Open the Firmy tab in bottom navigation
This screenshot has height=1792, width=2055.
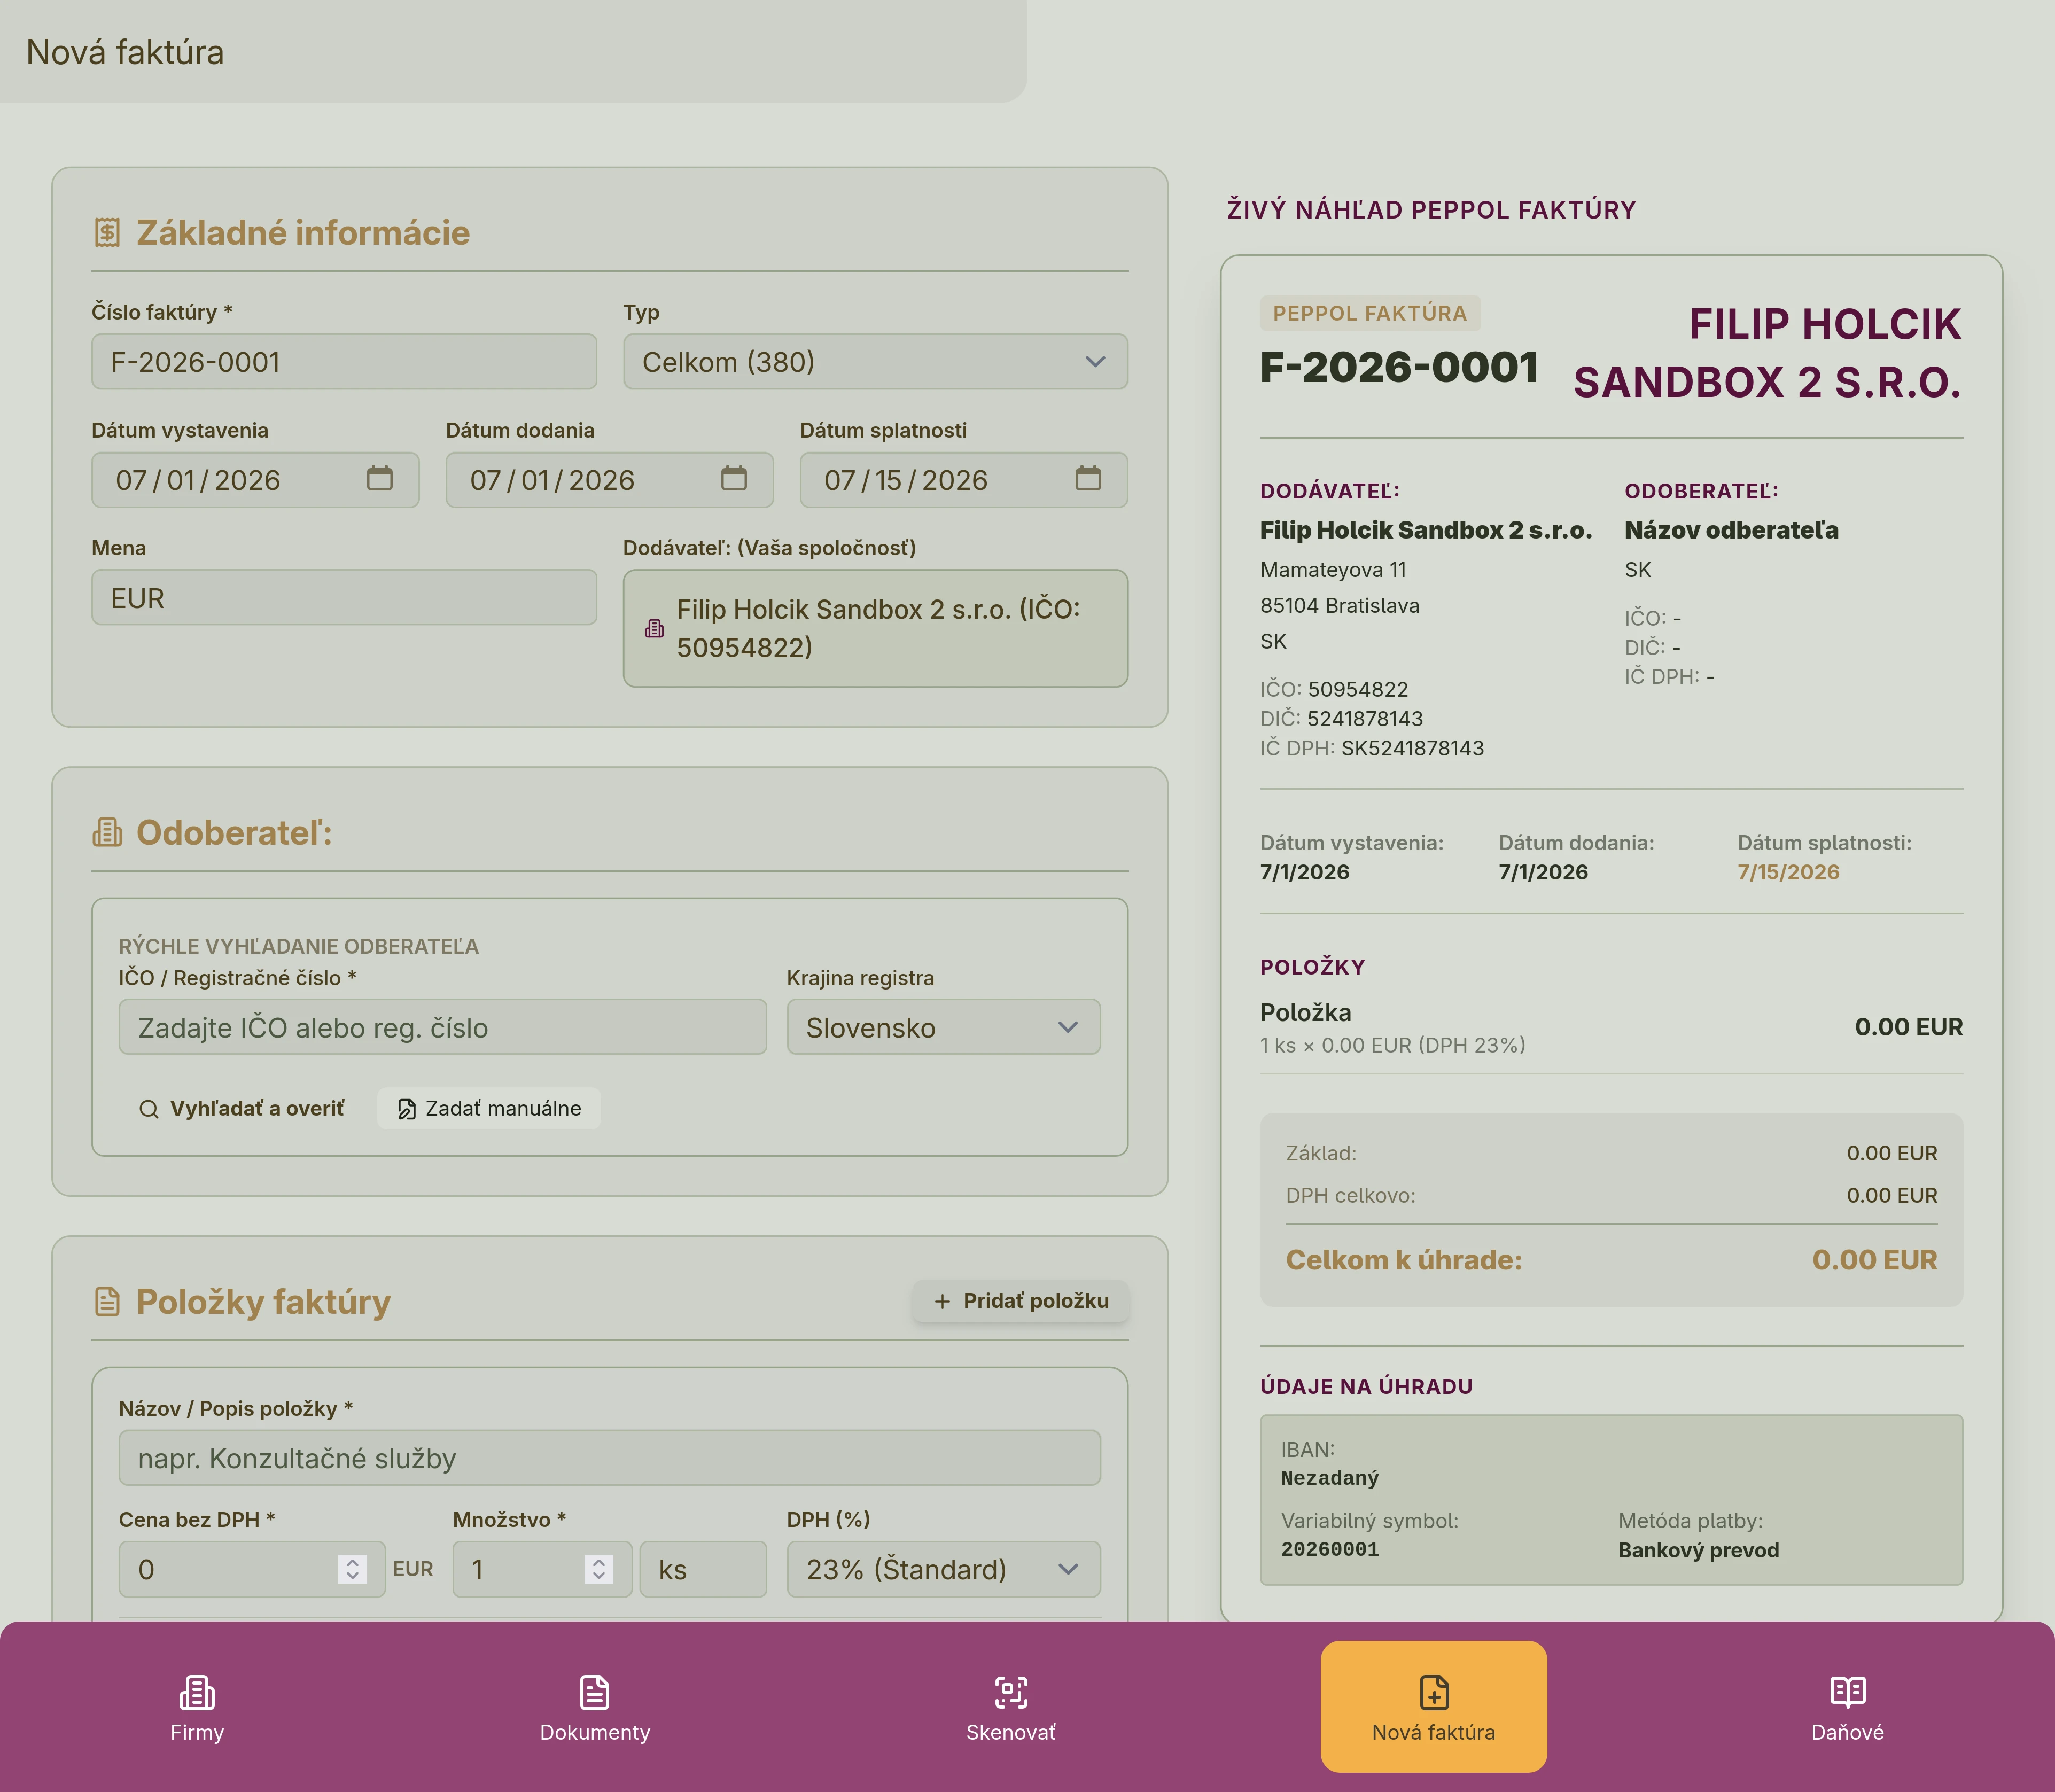197,1708
